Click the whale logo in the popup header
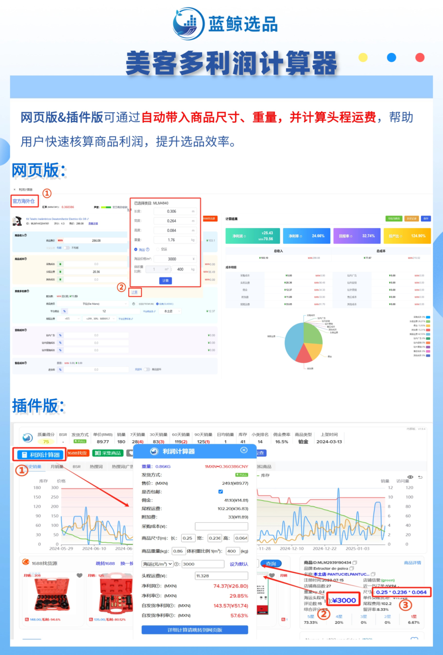 coord(154,451)
